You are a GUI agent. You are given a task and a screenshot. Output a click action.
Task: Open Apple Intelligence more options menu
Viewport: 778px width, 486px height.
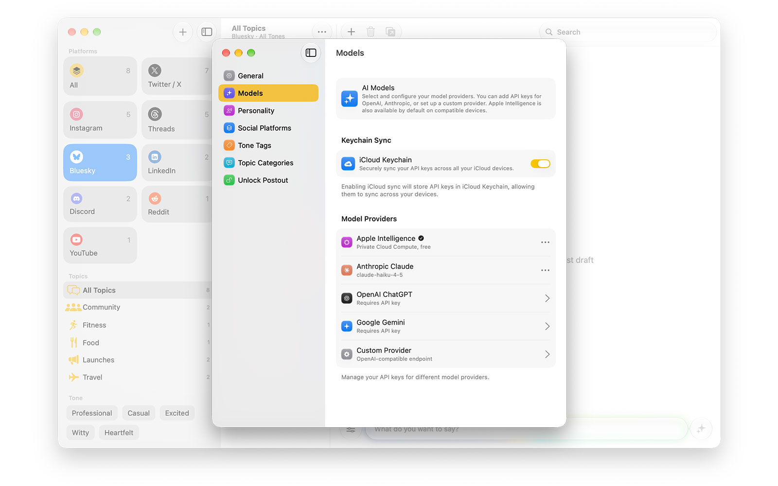click(545, 242)
